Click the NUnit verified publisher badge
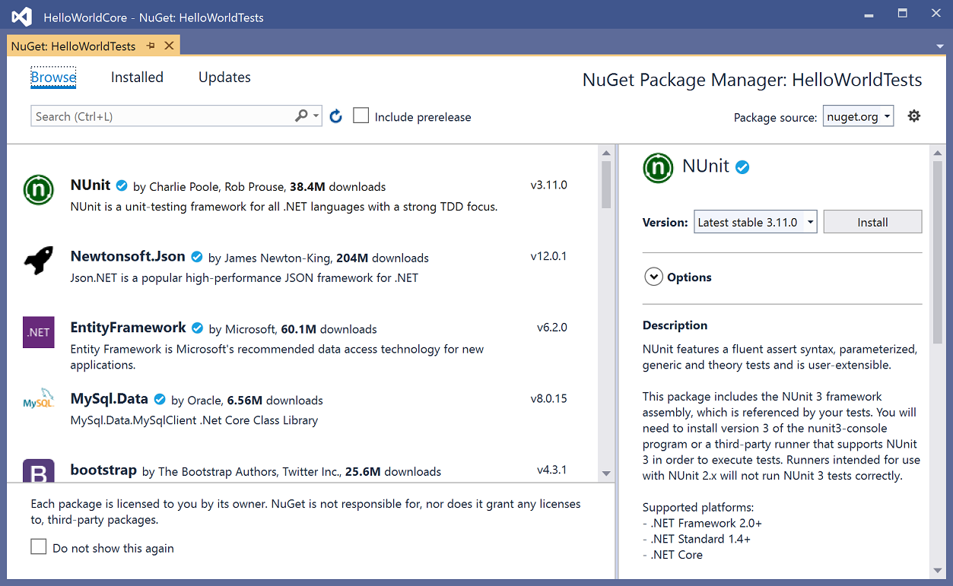Viewport: 953px width, 586px height. click(122, 185)
